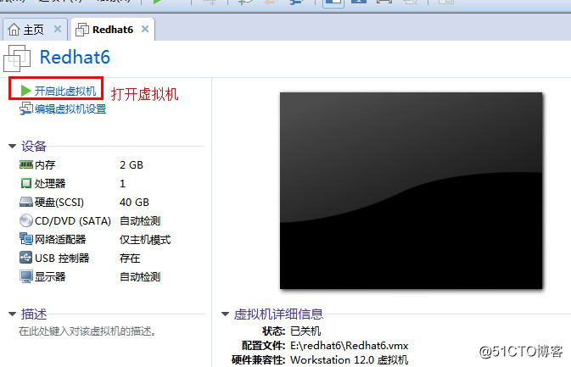The width and height of the screenshot is (571, 367).
Task: Close the Redhat6 tab
Action: tap(145, 29)
